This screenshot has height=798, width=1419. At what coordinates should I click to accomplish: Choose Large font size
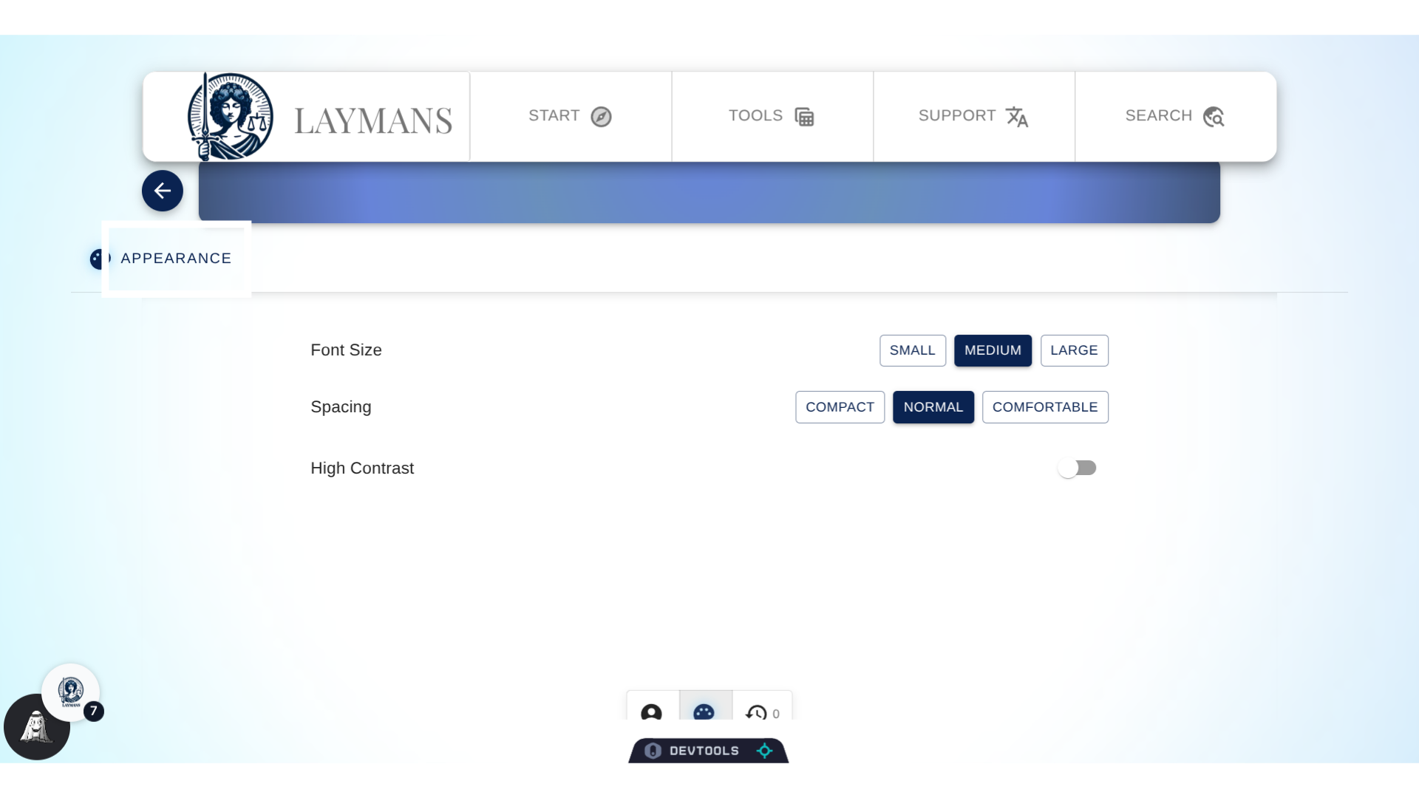1074,350
